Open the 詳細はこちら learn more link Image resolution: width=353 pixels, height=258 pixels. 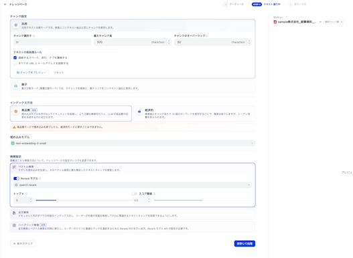pyautogui.click(x=17, y=160)
